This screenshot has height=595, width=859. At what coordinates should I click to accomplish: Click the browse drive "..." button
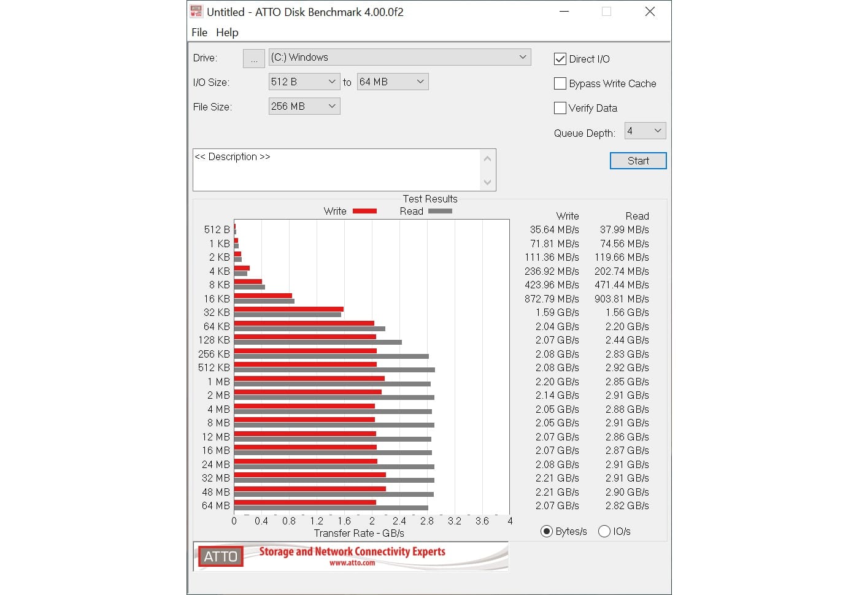tap(254, 58)
